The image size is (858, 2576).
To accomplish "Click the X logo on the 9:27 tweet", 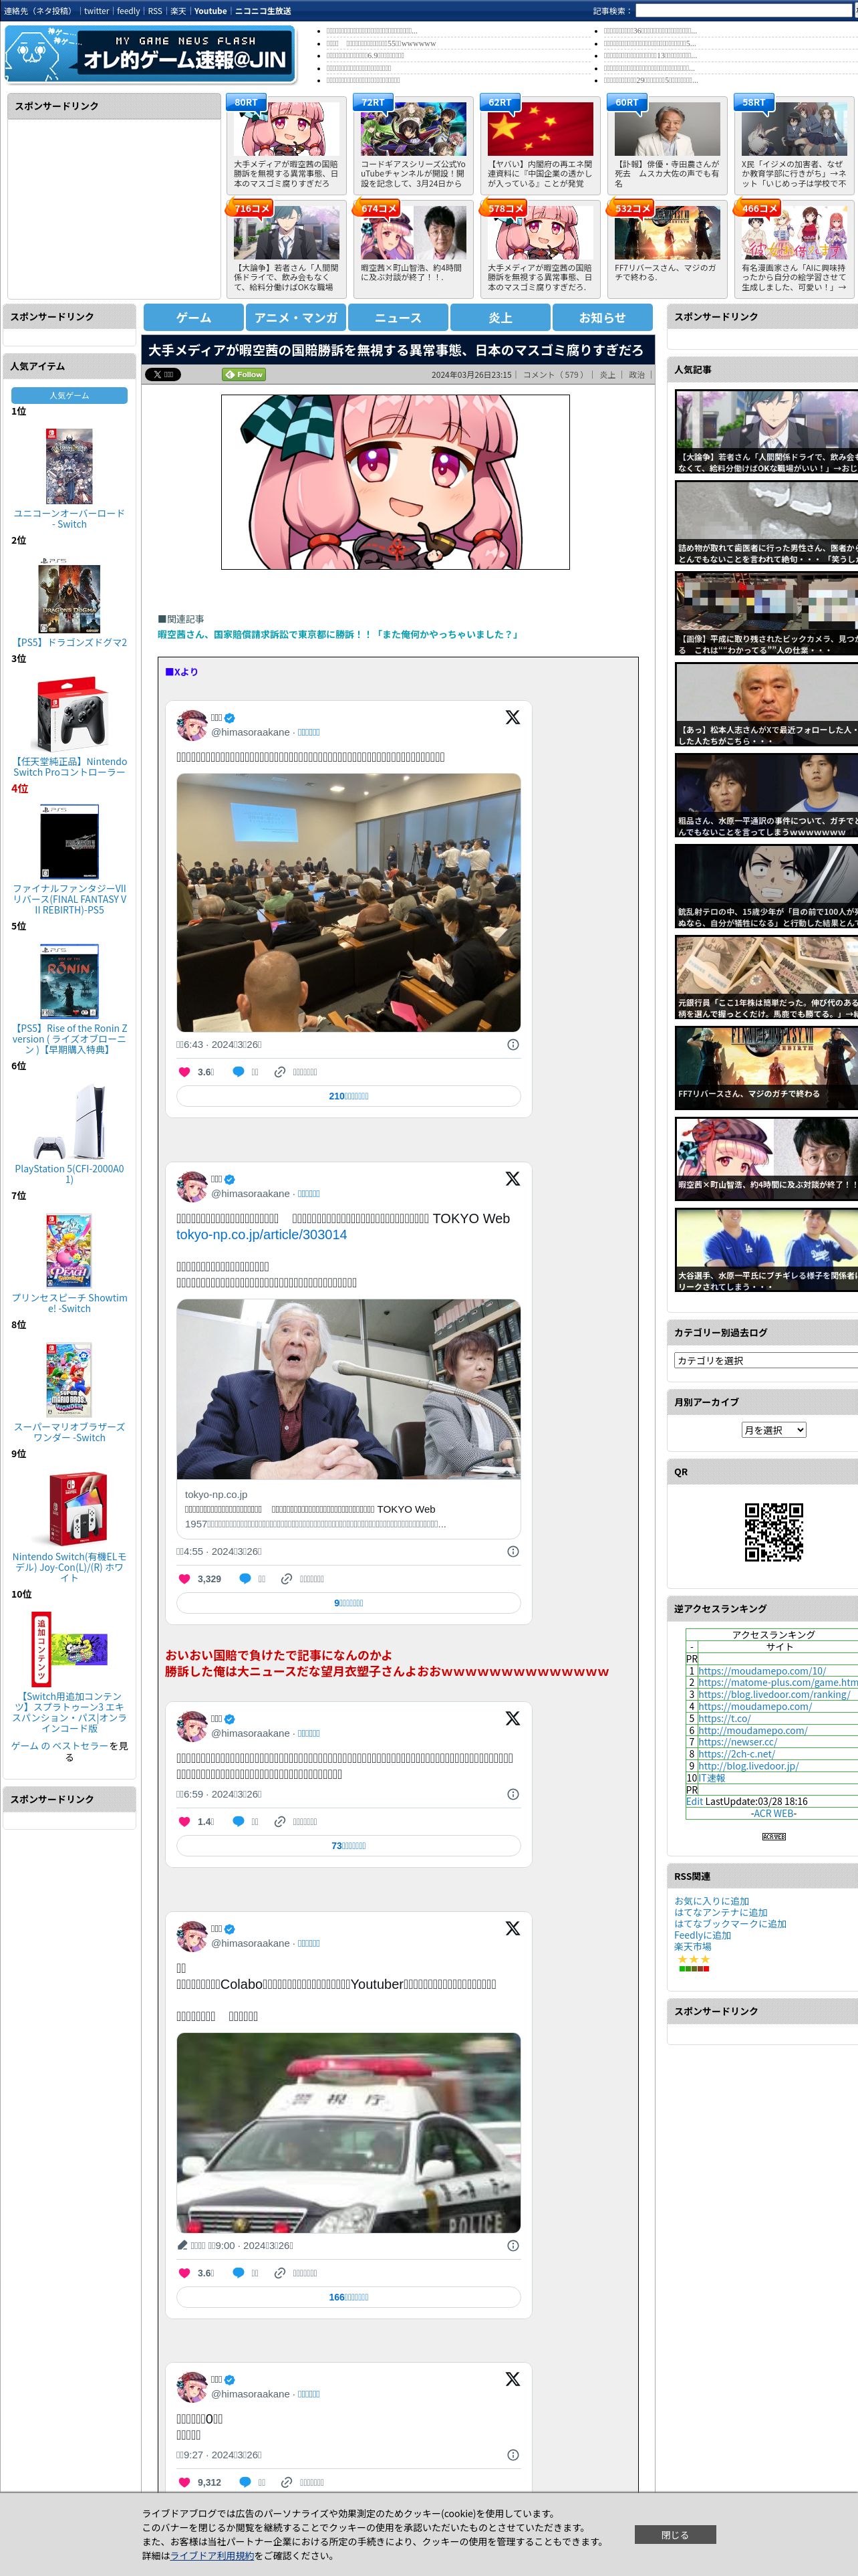I will (513, 2379).
